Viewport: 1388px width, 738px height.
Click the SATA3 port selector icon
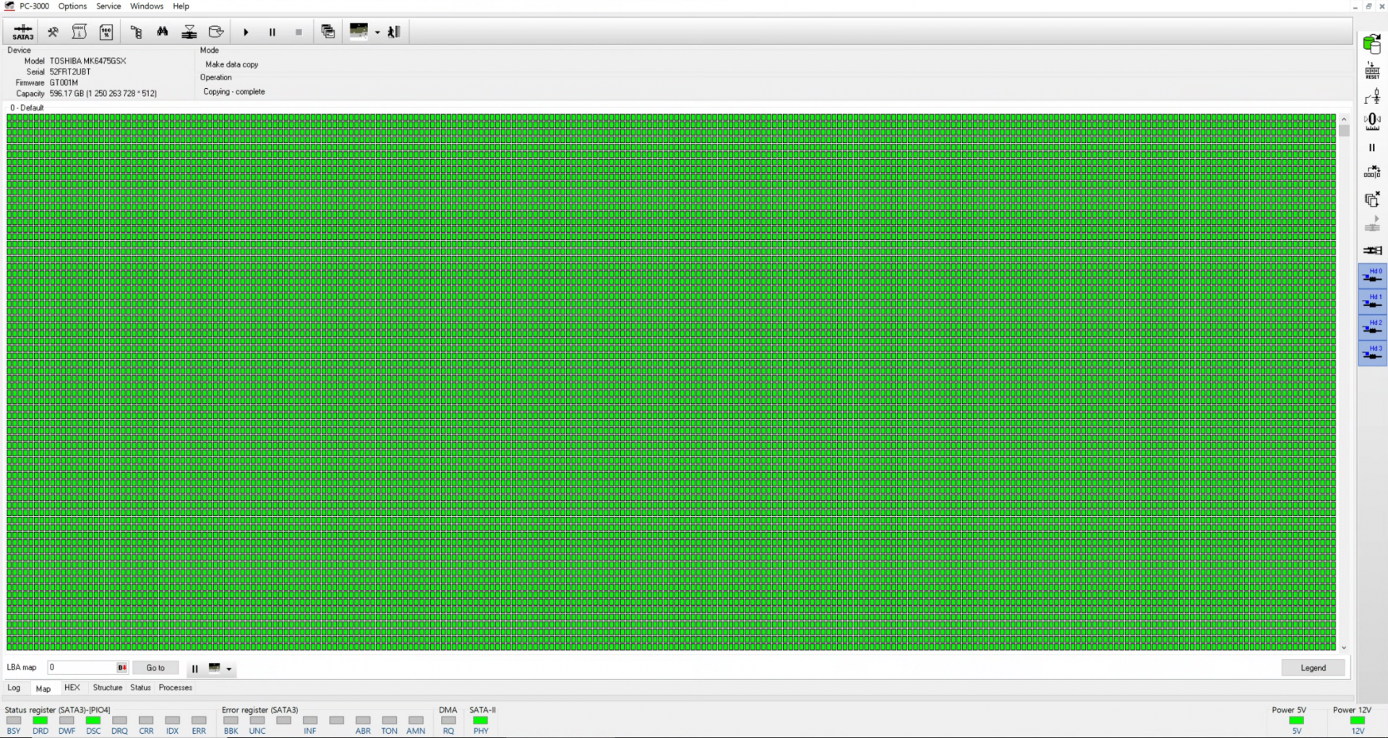click(x=22, y=32)
